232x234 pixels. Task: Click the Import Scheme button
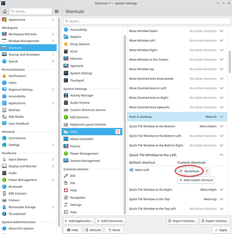click(x=182, y=221)
